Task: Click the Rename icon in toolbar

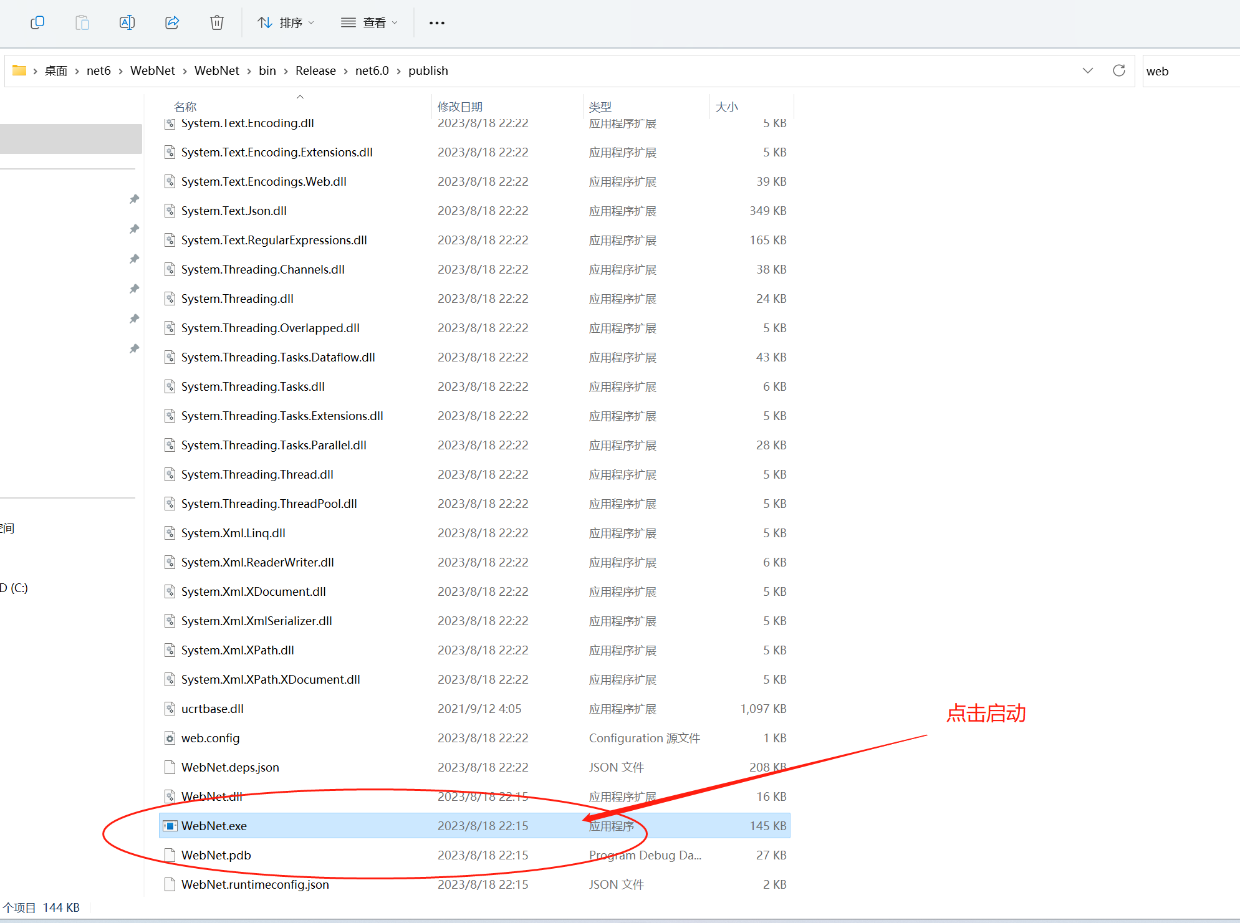Action: (x=127, y=22)
